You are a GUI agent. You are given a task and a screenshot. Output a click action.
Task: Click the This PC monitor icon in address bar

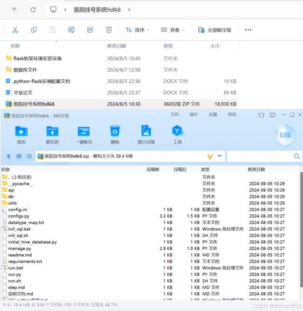(53, 9)
